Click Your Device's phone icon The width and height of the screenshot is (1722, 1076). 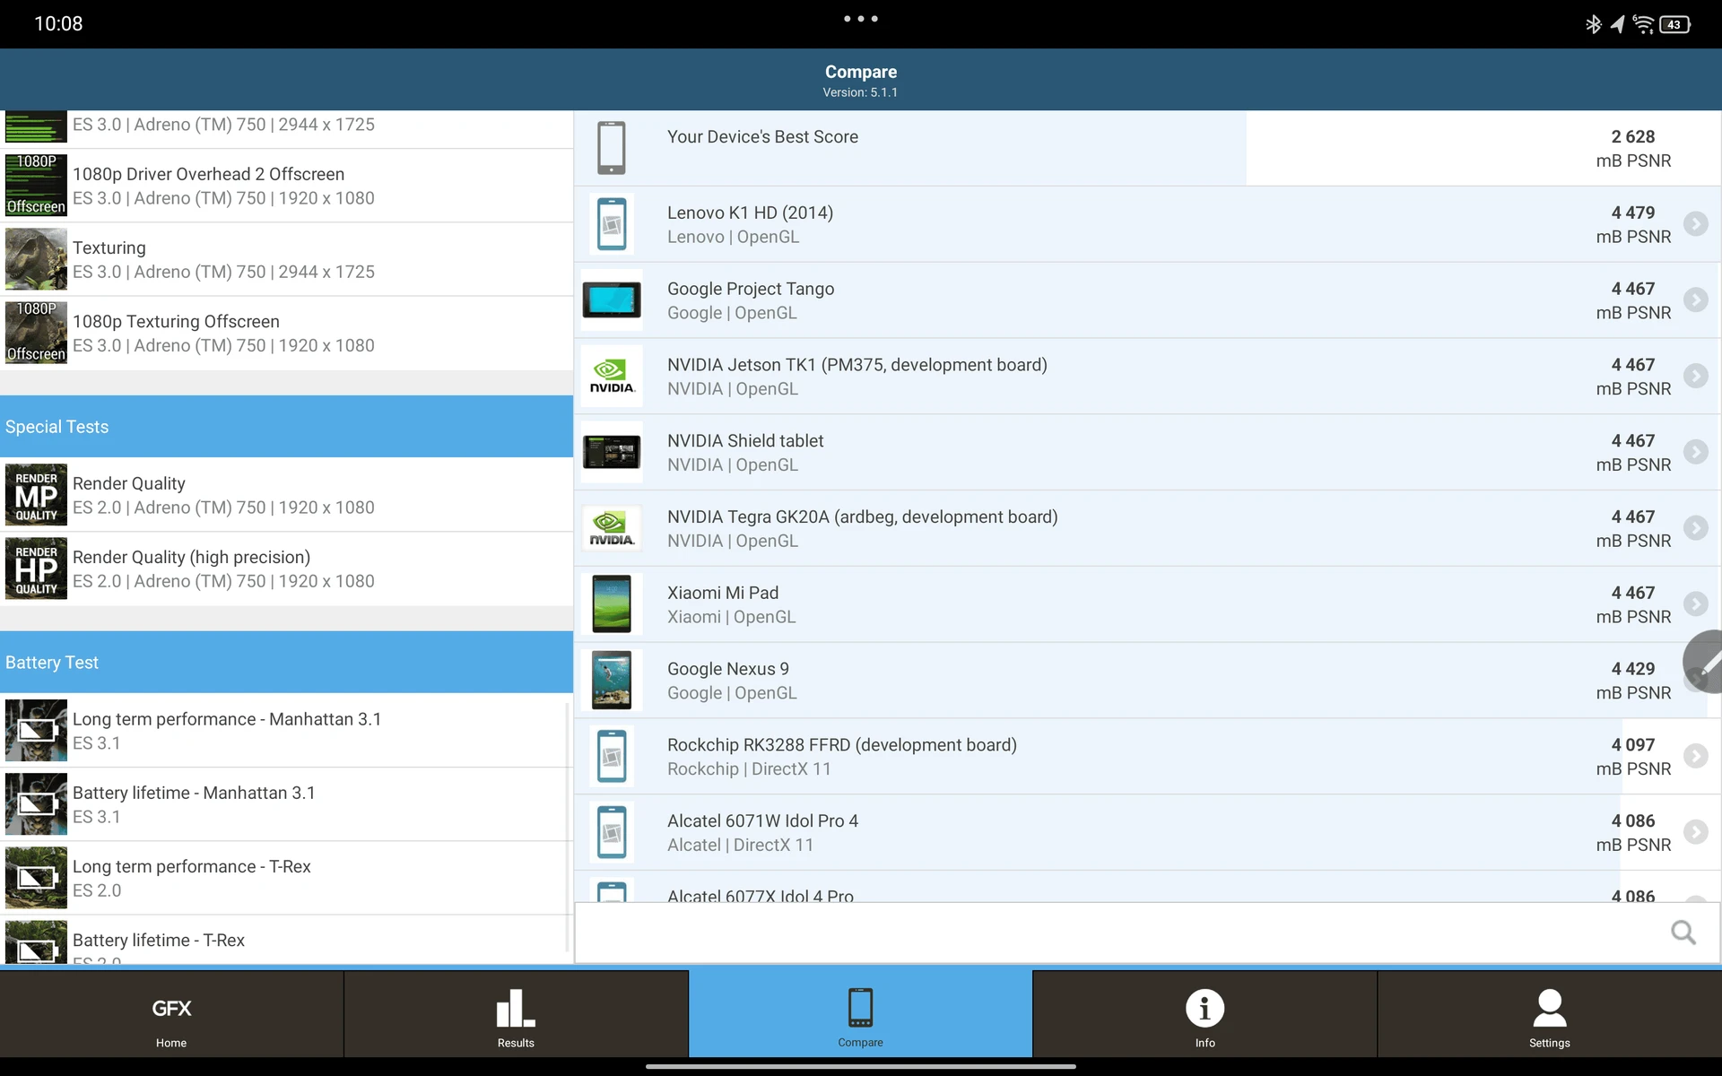[x=612, y=148]
